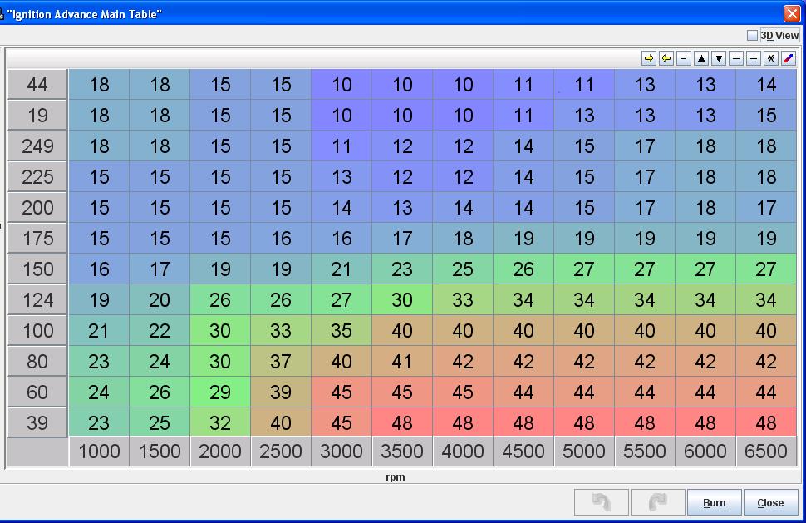Select the 150 load row header

coord(37,269)
